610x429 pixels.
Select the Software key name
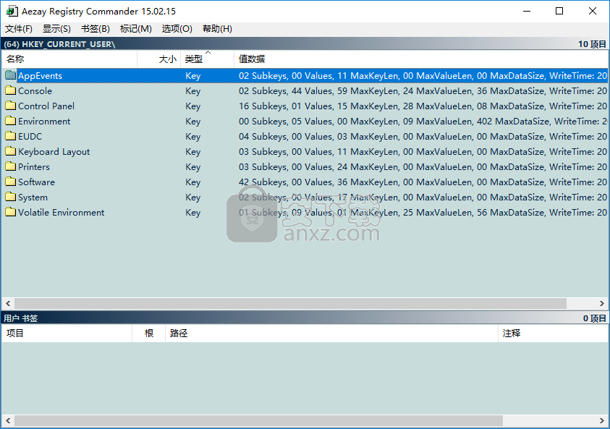coord(37,182)
